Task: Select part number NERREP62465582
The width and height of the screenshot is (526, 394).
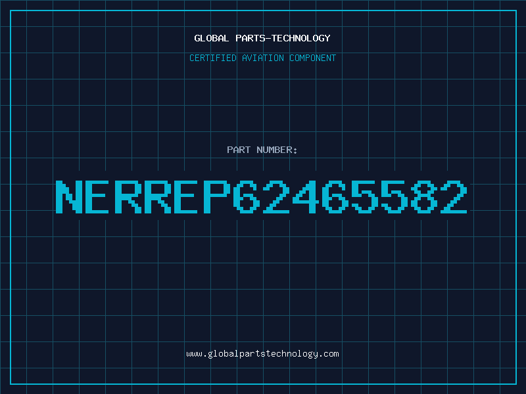Action: click(261, 196)
